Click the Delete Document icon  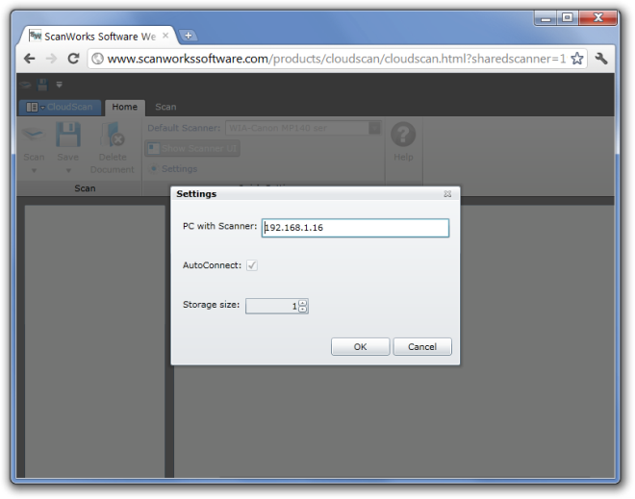pos(113,136)
